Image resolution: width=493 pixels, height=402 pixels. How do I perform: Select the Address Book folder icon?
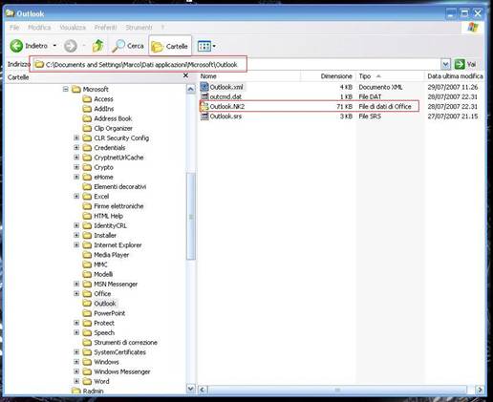tap(87, 118)
